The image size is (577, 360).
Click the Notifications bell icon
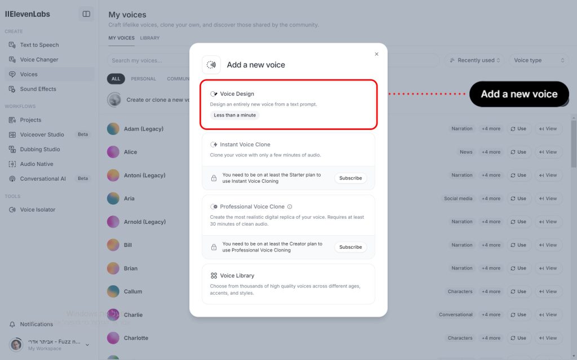(x=12, y=324)
